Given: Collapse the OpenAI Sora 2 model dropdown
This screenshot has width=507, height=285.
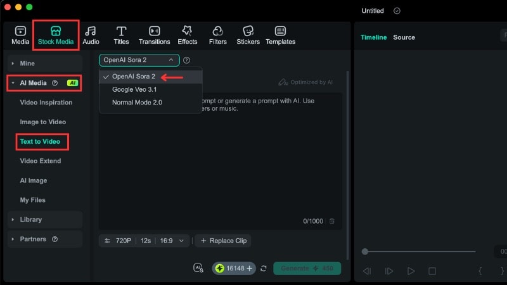Looking at the screenshot, I should [x=139, y=60].
